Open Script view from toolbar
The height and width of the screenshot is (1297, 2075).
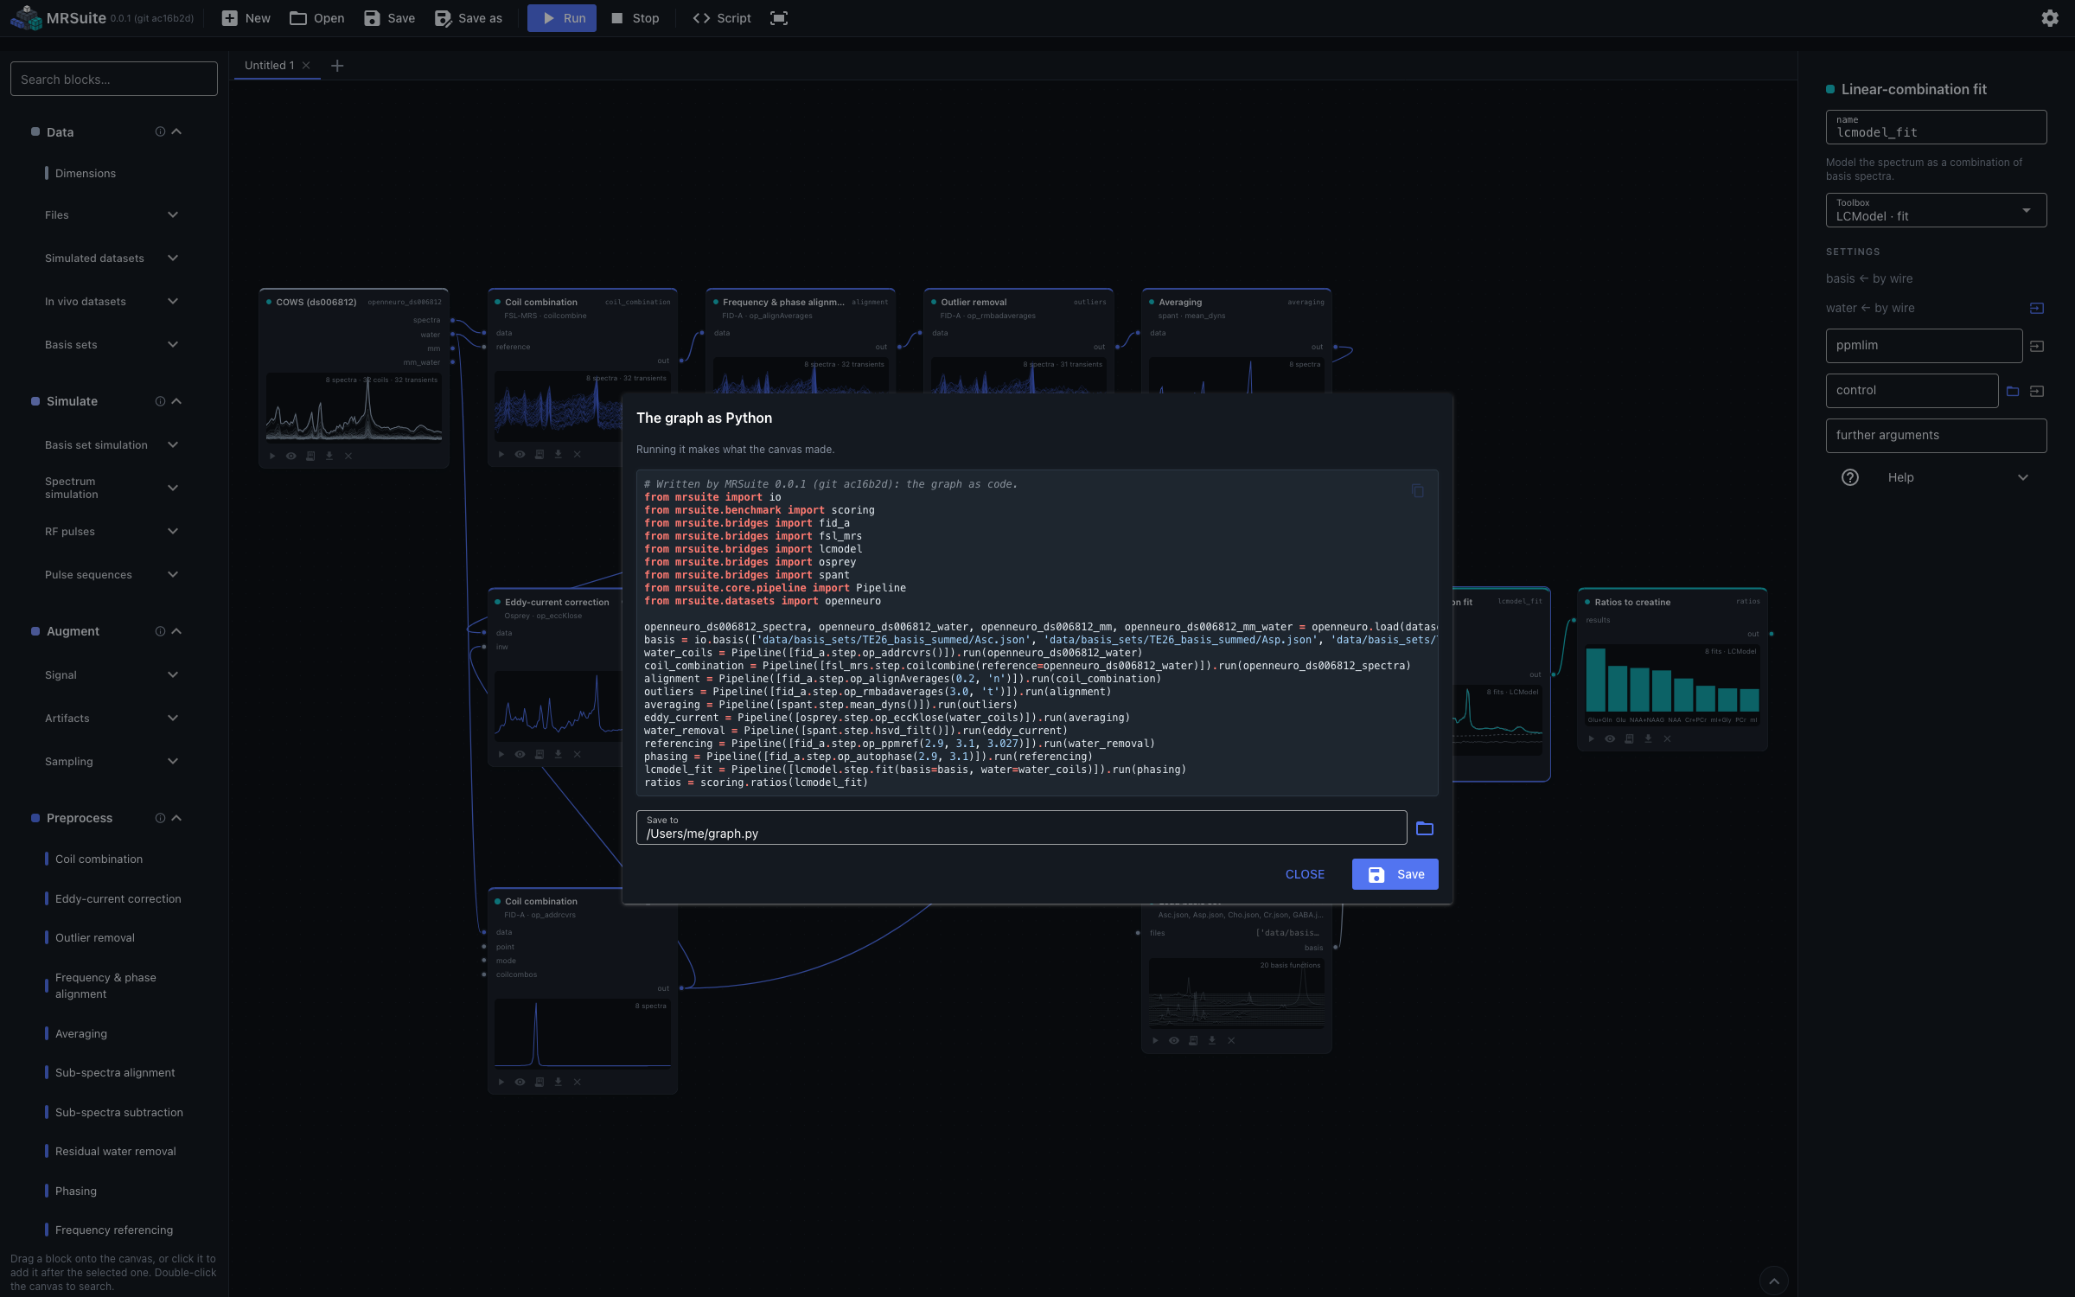point(722,18)
